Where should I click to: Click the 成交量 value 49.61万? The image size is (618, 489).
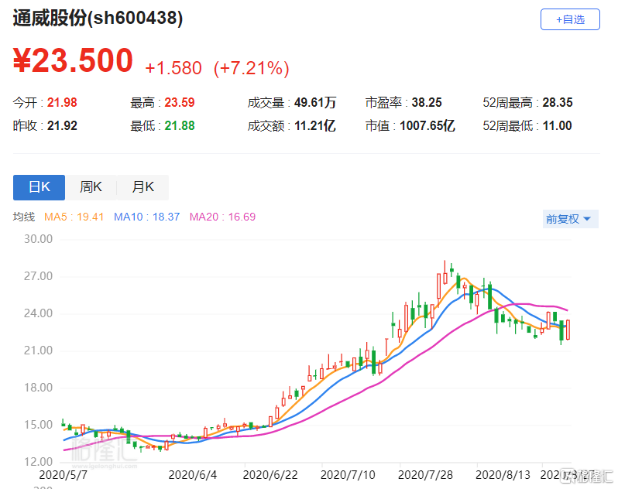point(315,102)
